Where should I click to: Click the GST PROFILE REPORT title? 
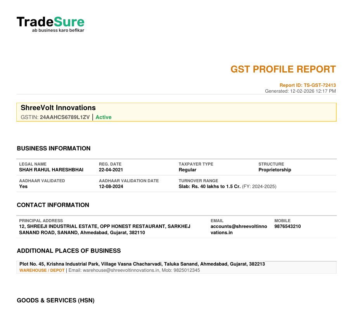click(x=283, y=69)
